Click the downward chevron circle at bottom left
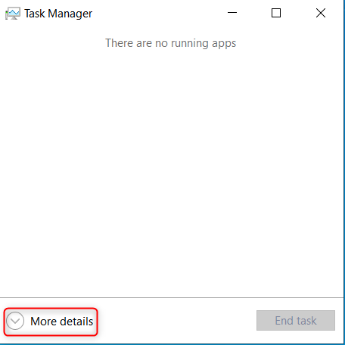 [x=15, y=321]
